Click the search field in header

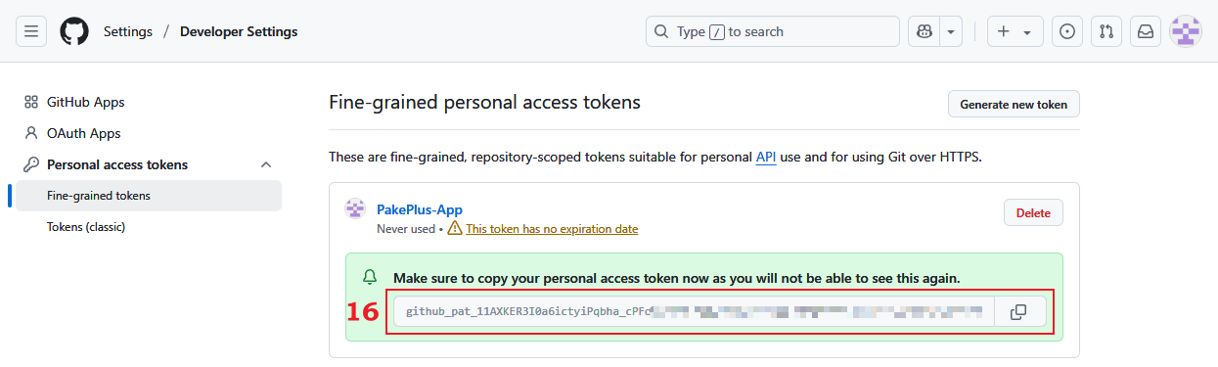coord(773,31)
